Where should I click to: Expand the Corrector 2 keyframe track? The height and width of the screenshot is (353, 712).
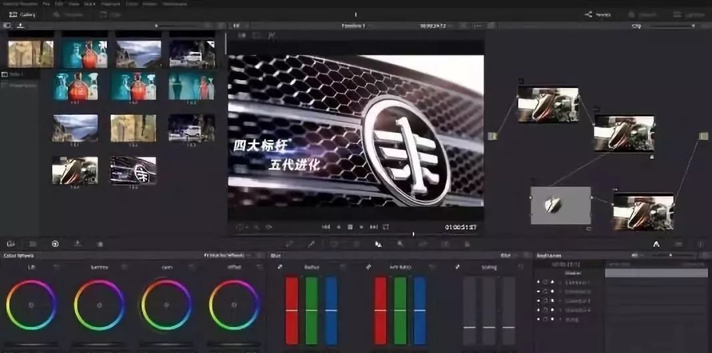(560, 292)
